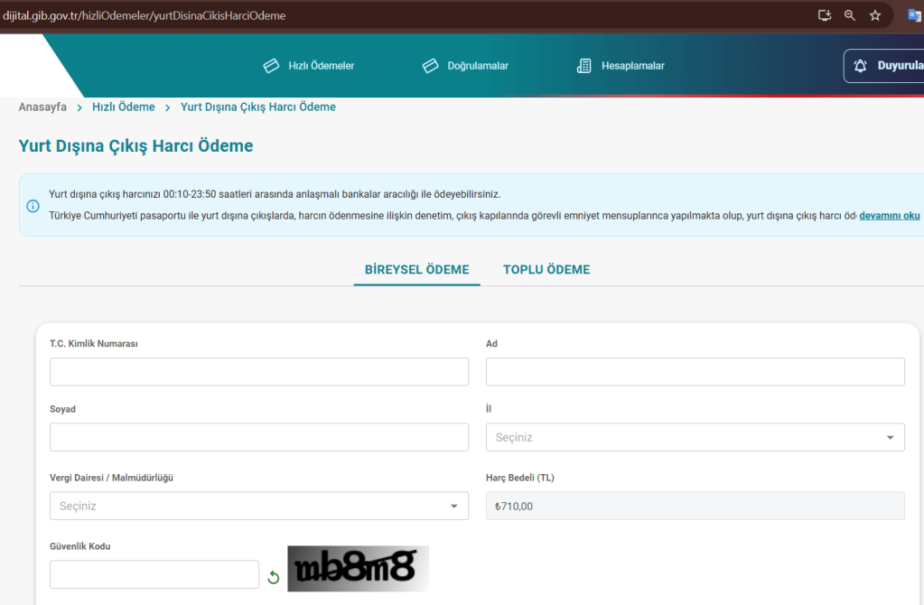Focus the T.C. Kimlik Numarası field

point(258,372)
